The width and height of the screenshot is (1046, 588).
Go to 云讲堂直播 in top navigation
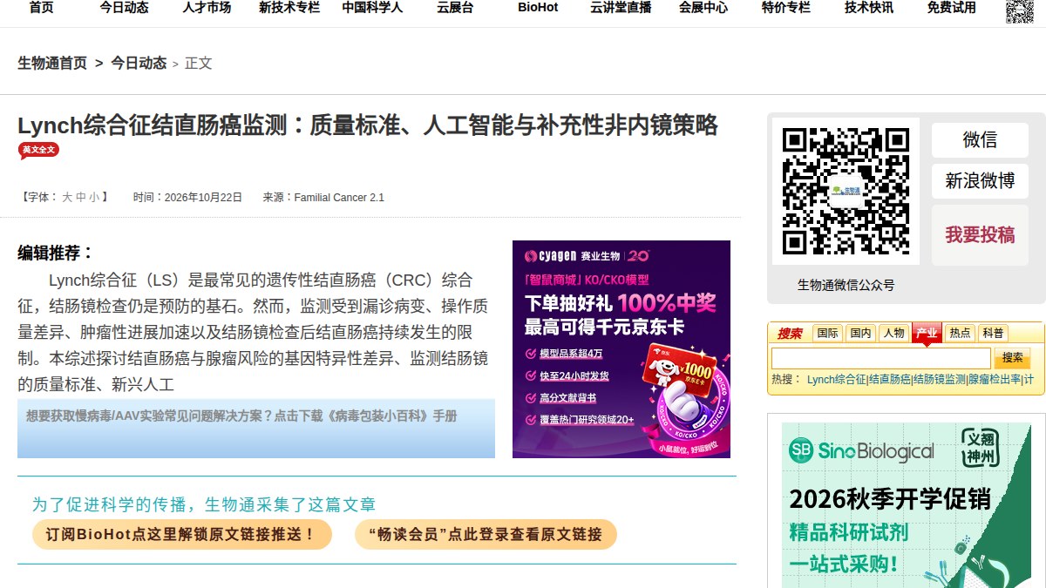coord(621,8)
